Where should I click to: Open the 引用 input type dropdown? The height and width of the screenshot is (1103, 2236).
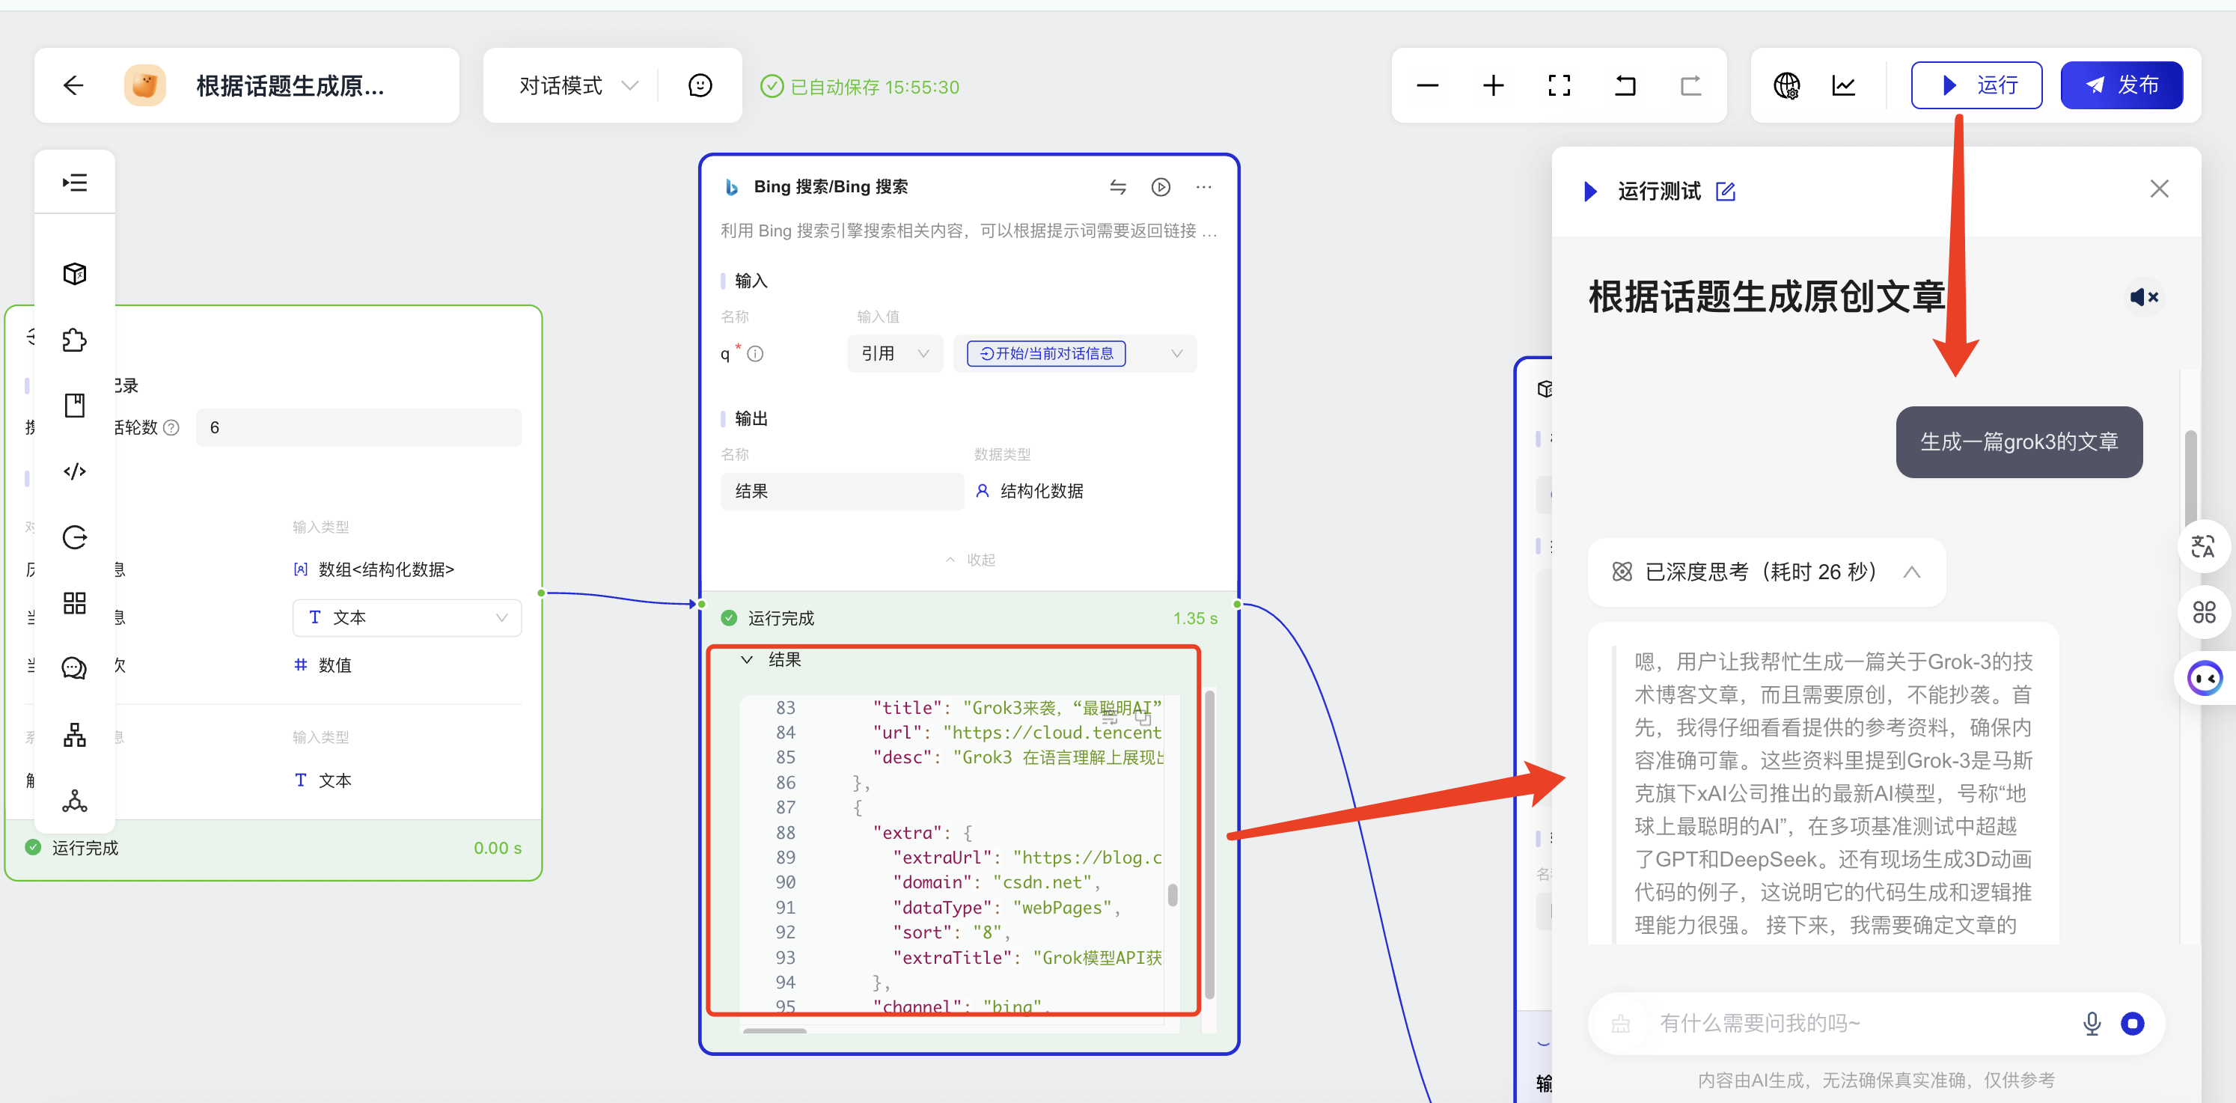[894, 353]
